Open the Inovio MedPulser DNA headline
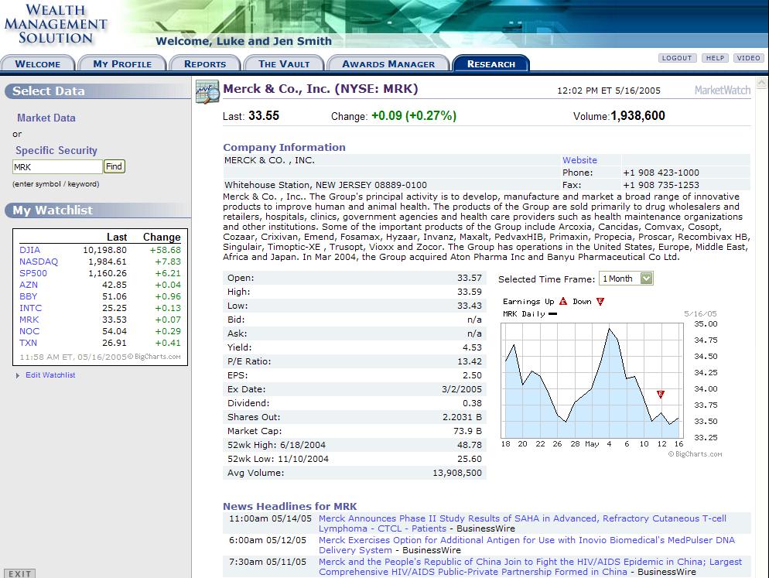 coord(527,545)
